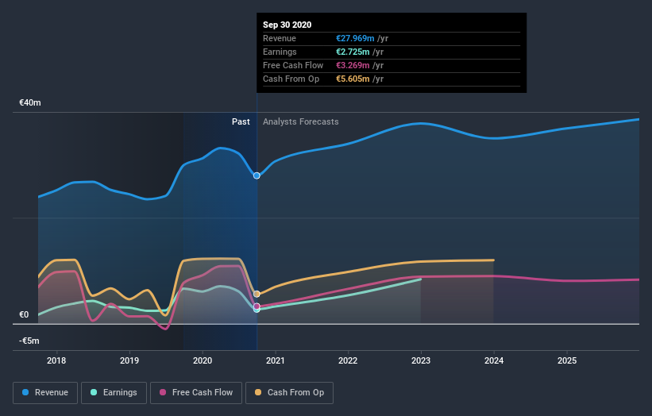This screenshot has height=416, width=652.
Task: Click the Earnings row label in tooltip
Action: click(280, 52)
